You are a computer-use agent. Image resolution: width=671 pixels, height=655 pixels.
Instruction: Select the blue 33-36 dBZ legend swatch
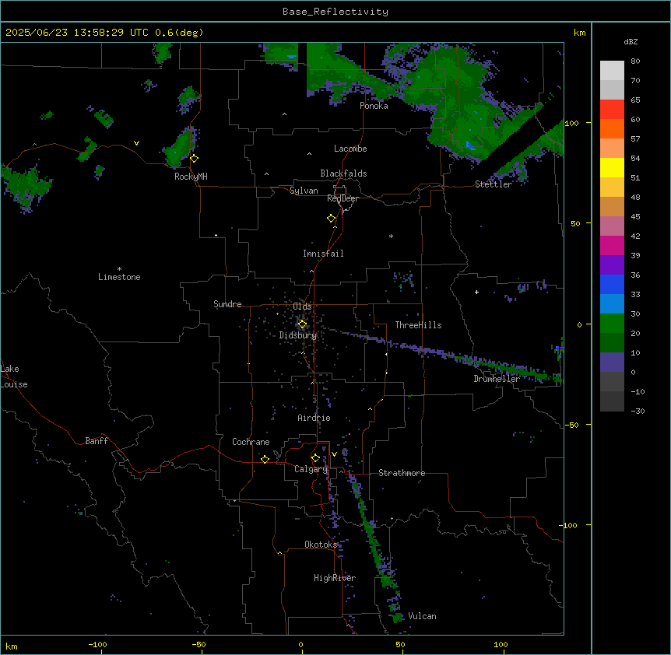coord(612,284)
